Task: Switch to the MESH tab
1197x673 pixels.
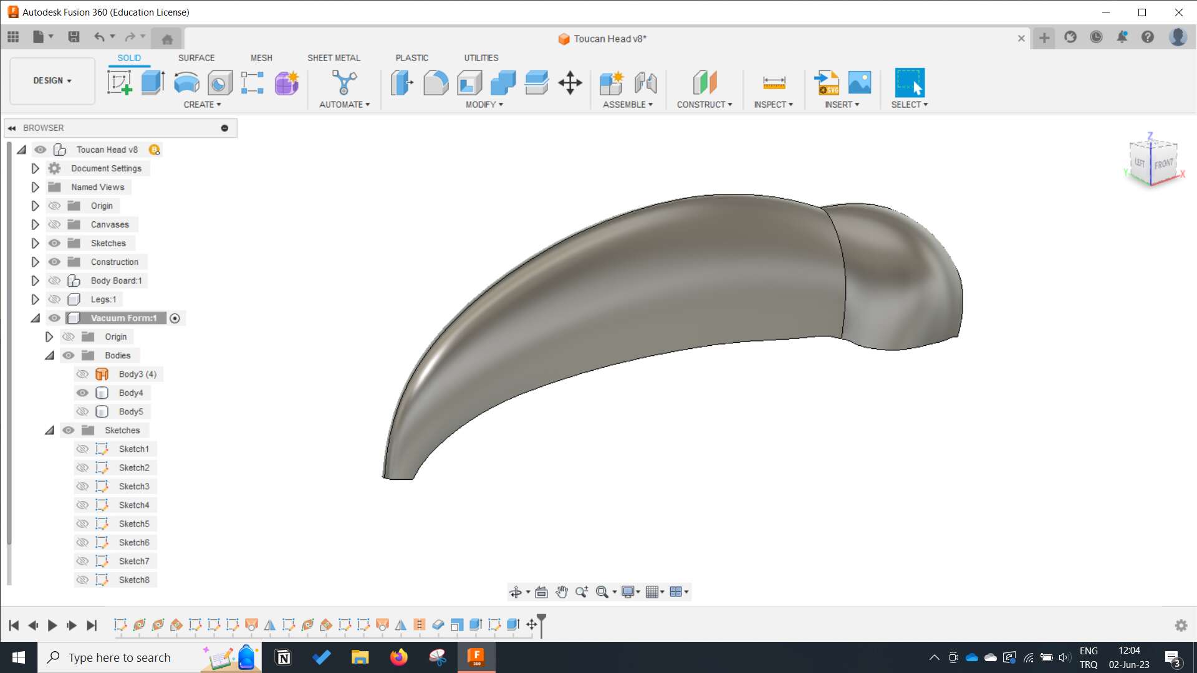Action: pos(261,57)
